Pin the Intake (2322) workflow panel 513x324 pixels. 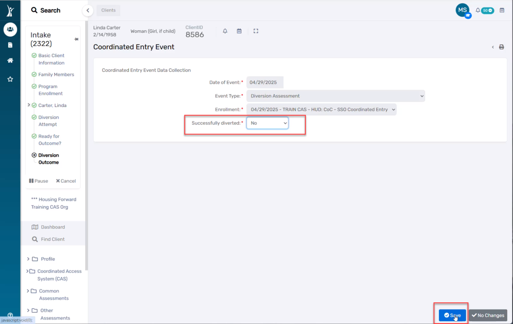tap(76, 39)
